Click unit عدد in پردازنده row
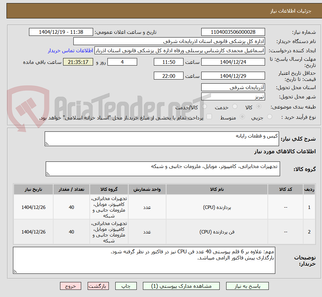The height and width of the screenshot is (297, 322). (147, 207)
